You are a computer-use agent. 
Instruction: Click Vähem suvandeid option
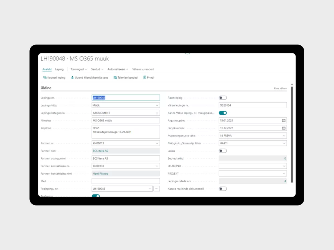point(143,69)
